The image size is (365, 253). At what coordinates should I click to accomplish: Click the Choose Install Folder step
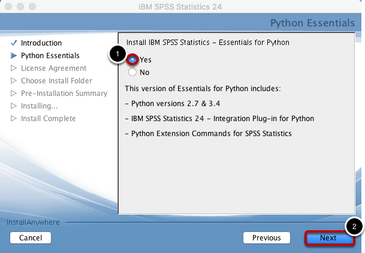pos(56,80)
